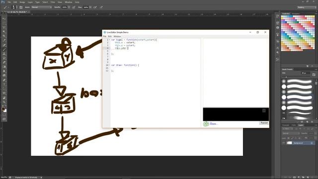Click options bar Flow value field
This screenshot has height=179, width=318.
[x=86, y=7]
